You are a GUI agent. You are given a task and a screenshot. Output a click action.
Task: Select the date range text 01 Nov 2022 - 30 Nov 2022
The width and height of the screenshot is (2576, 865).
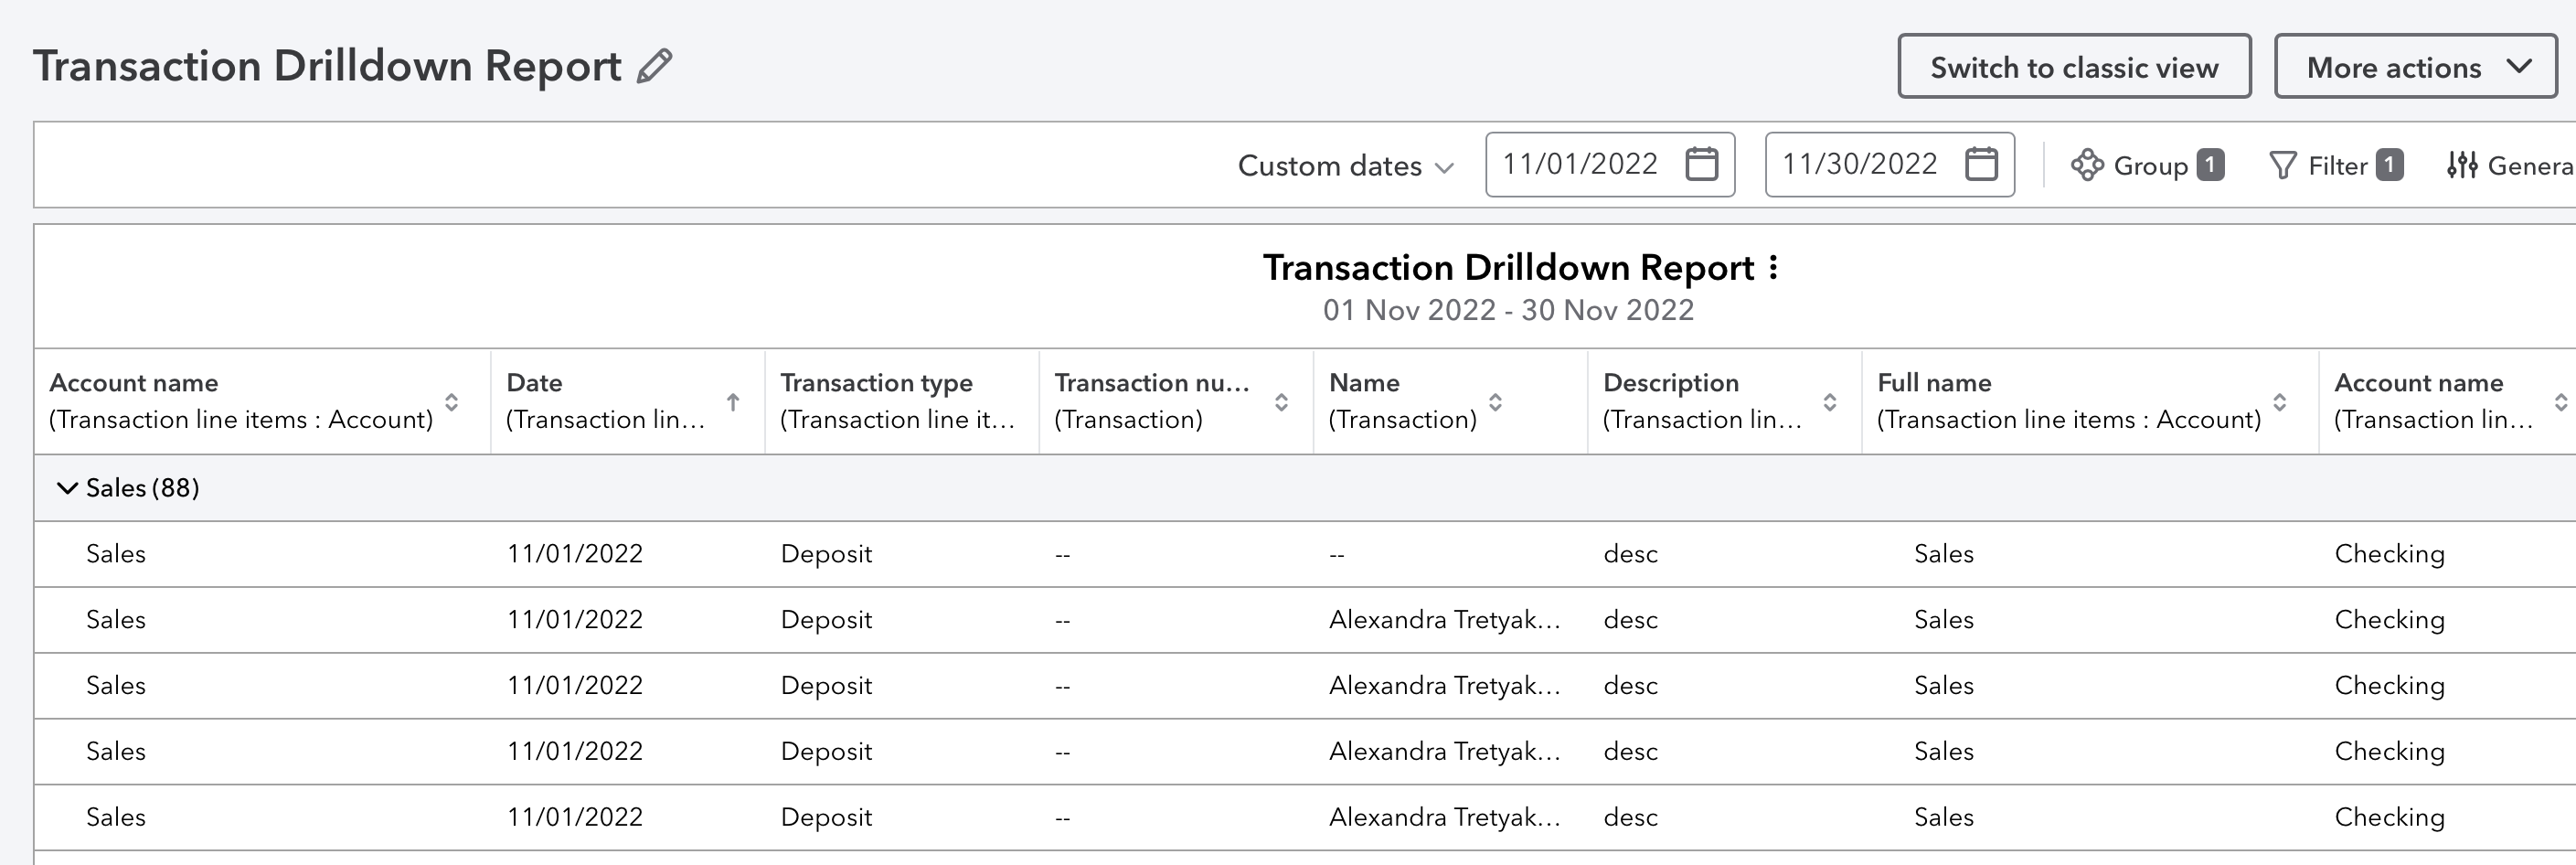click(1508, 310)
